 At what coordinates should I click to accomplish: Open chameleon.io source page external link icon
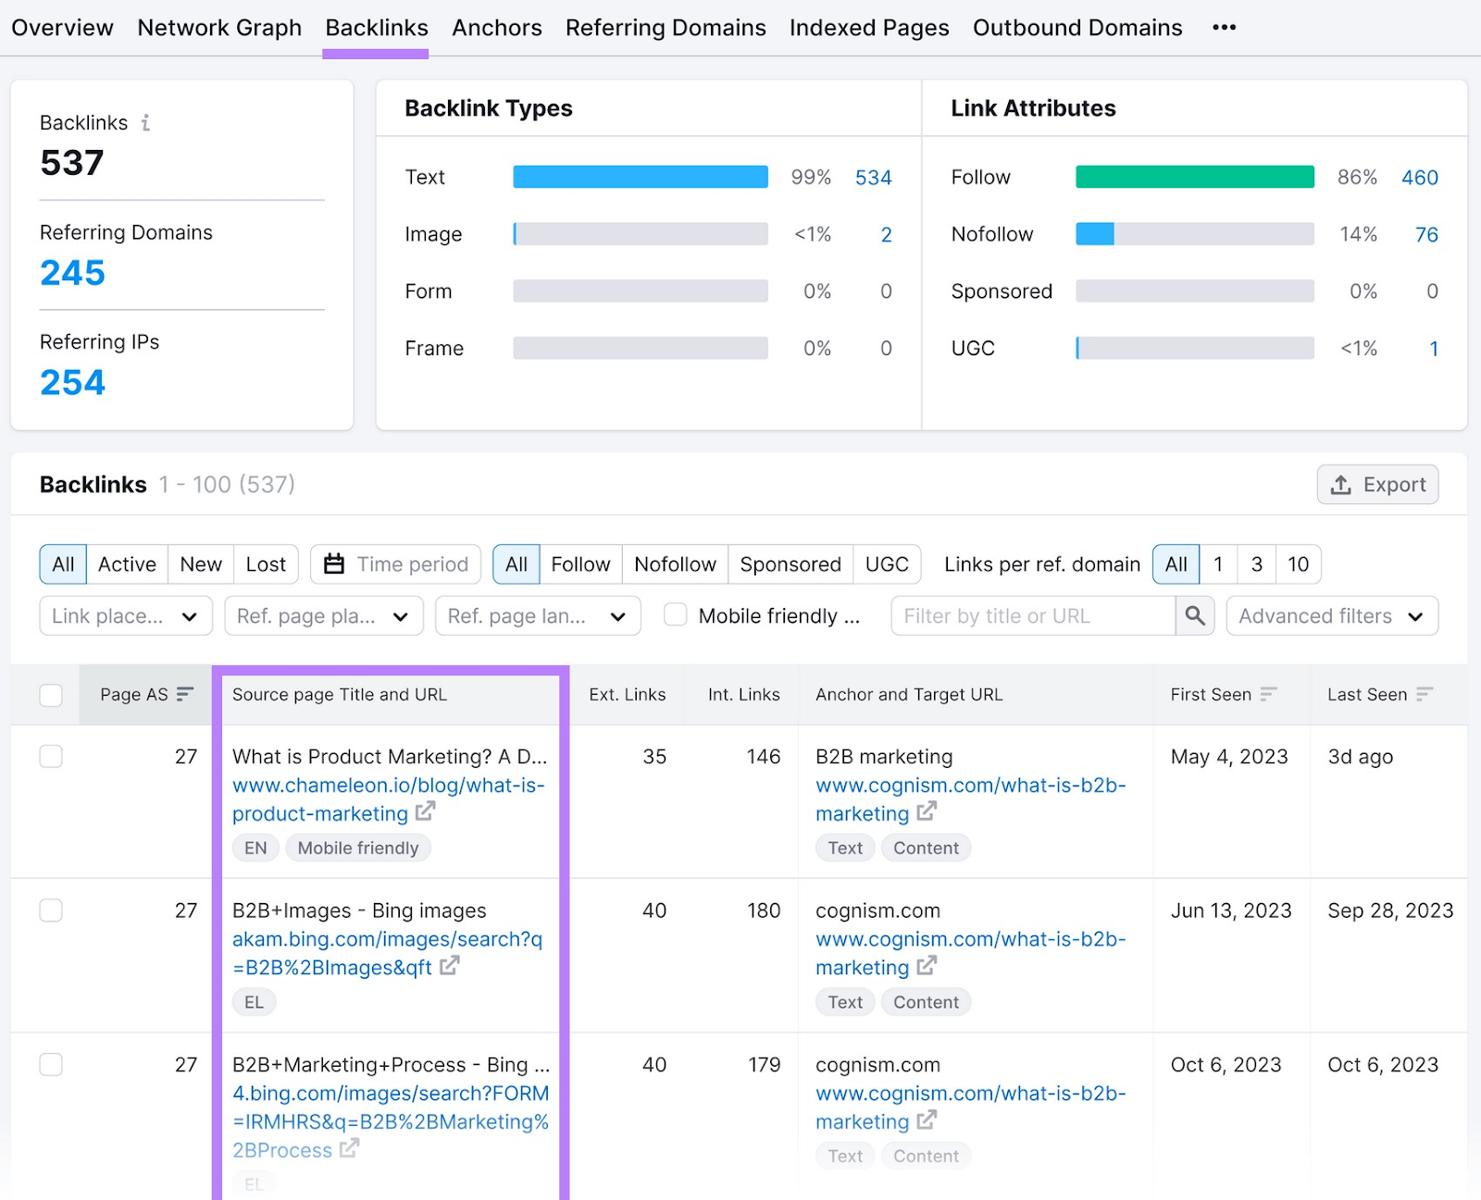[425, 812]
